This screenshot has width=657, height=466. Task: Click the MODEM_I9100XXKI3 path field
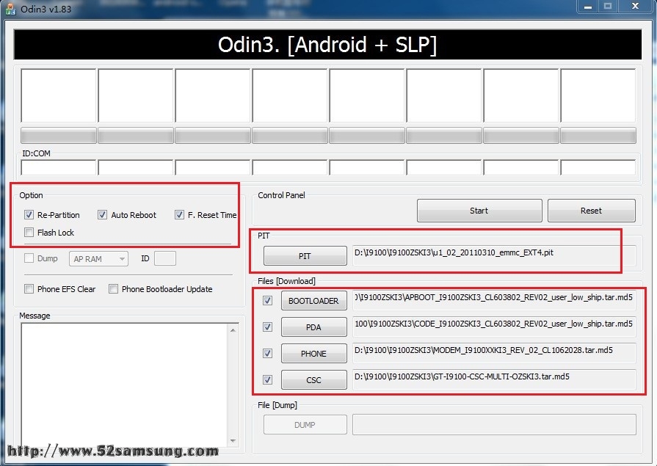point(494,353)
